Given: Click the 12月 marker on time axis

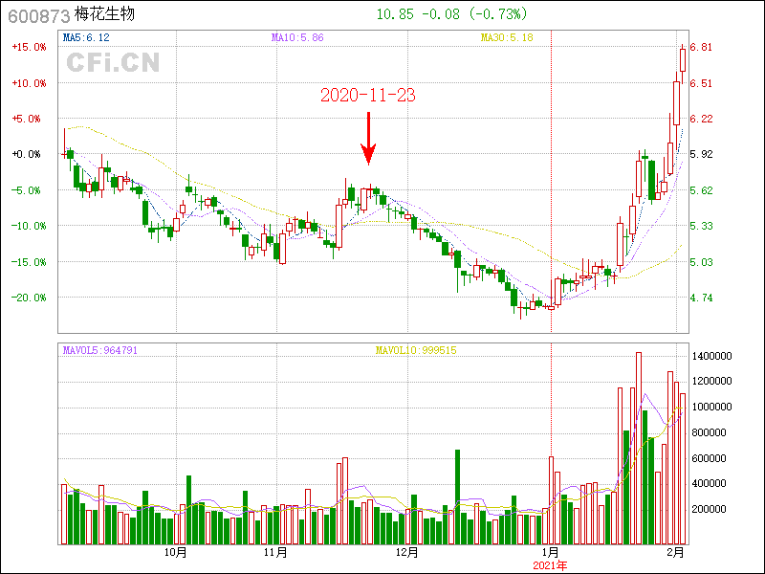Looking at the screenshot, I should click(x=407, y=552).
